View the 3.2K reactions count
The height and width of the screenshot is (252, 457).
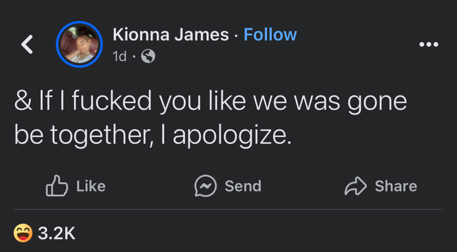point(57,233)
